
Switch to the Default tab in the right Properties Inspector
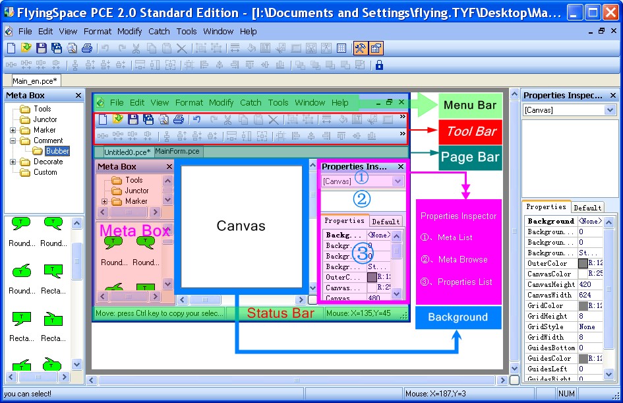(x=587, y=208)
